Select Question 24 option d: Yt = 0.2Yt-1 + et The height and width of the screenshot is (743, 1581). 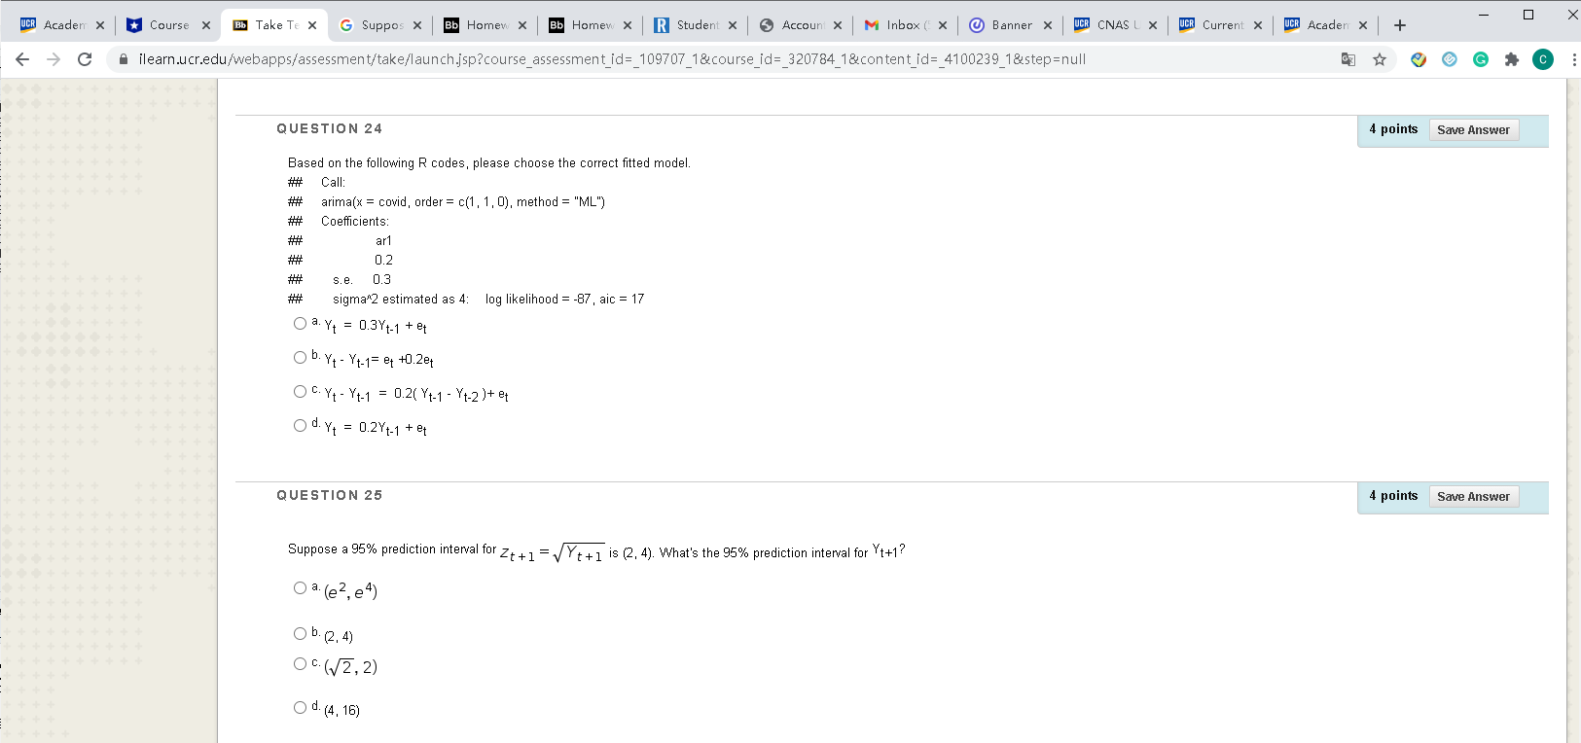pyautogui.click(x=300, y=426)
